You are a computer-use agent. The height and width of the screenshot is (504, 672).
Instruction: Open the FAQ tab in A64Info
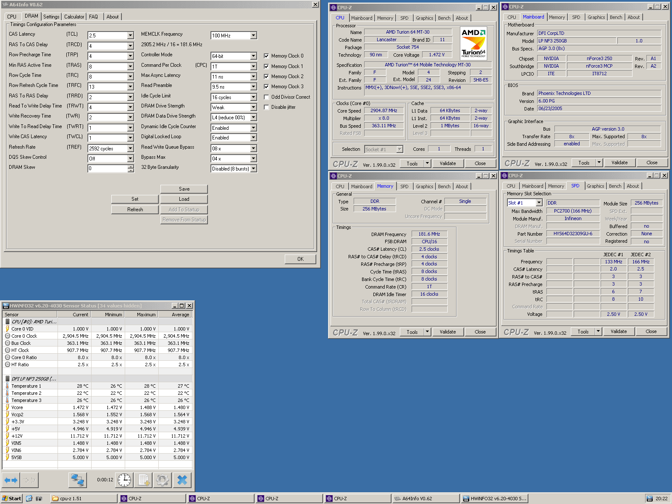click(94, 17)
